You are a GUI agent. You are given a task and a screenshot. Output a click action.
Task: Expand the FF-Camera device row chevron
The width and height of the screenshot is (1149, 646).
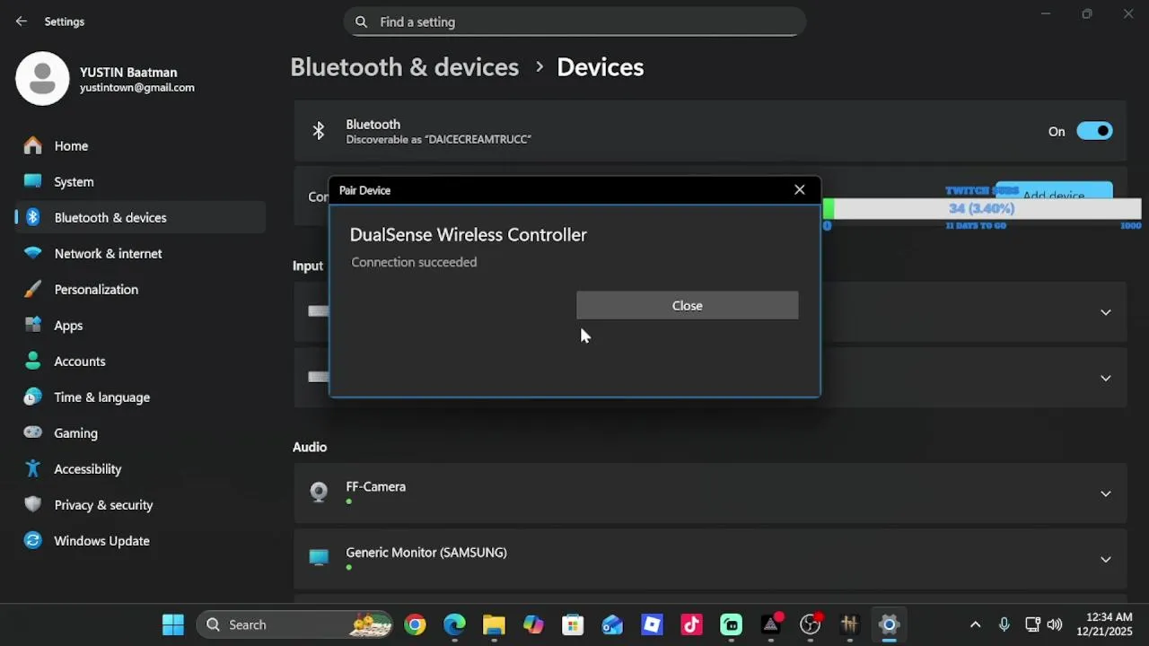(x=1106, y=493)
